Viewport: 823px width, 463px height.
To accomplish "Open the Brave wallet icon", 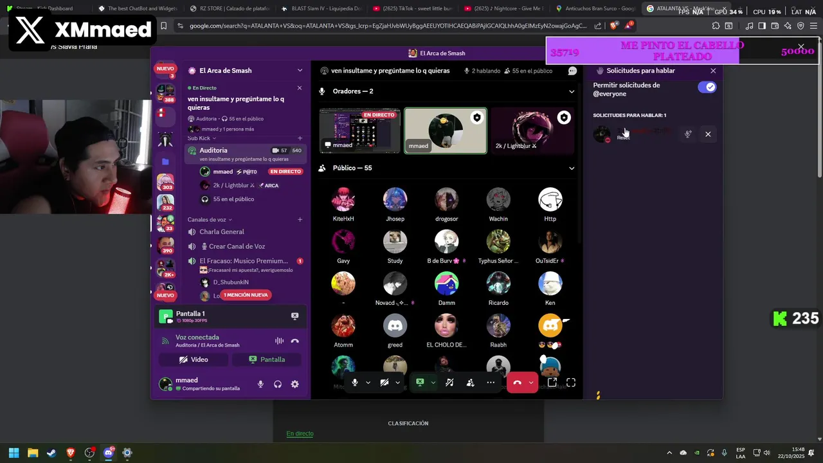I will (x=775, y=26).
